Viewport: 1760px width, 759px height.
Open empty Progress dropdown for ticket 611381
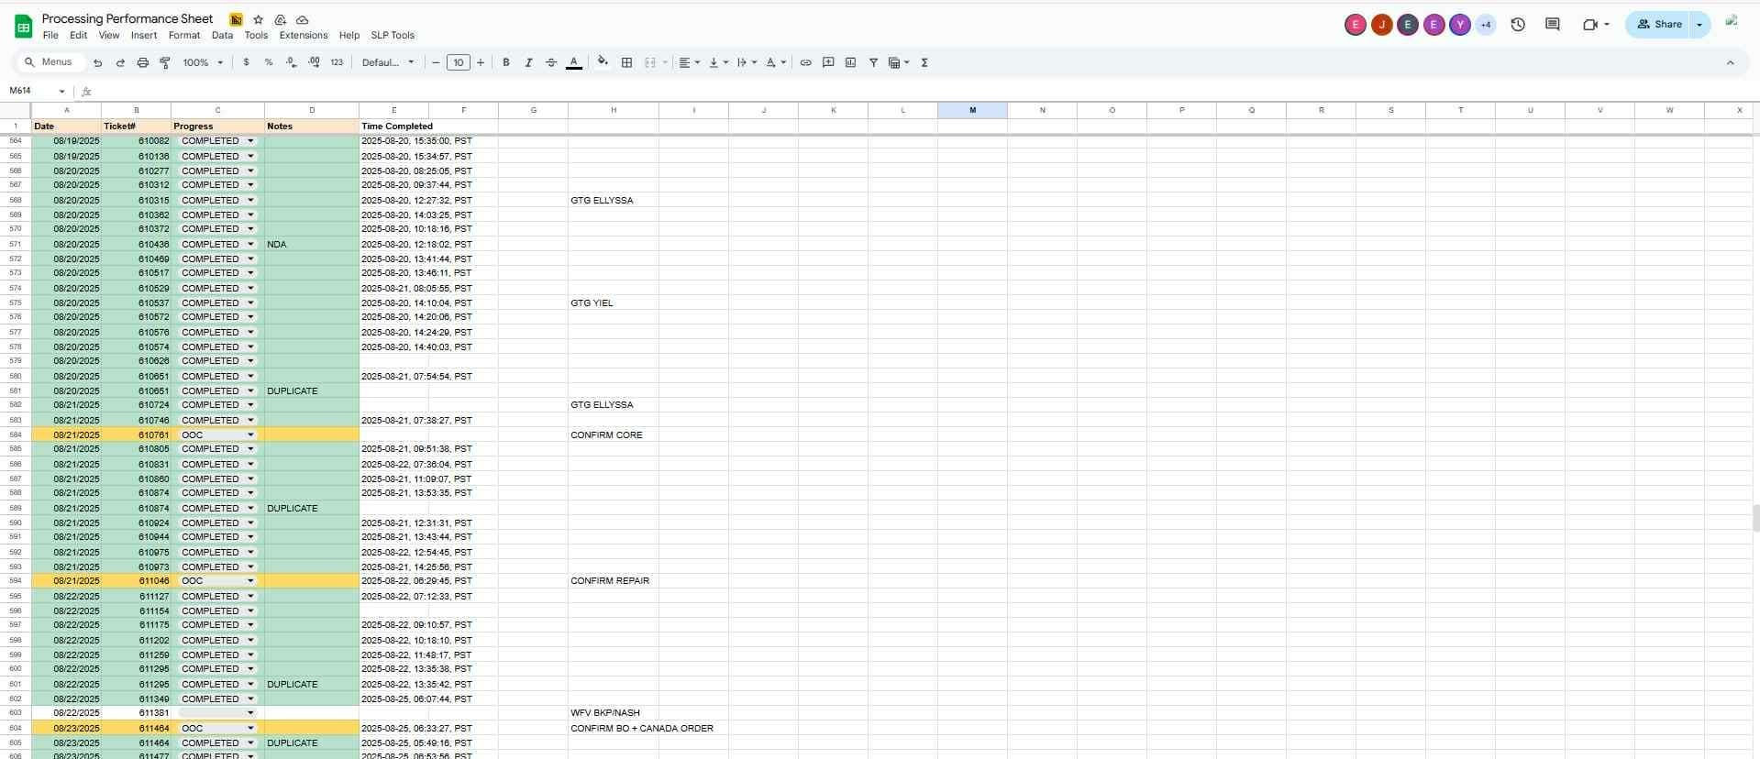[x=250, y=713]
